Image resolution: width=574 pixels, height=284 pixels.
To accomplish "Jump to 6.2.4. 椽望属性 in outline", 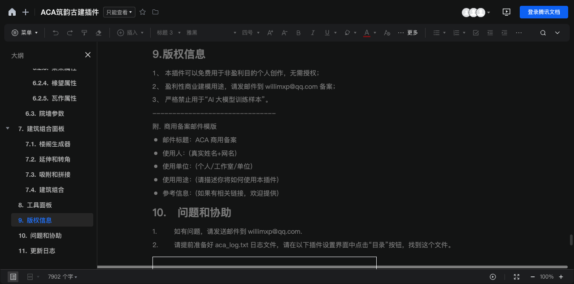I will [55, 83].
